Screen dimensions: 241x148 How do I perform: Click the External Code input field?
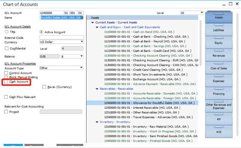61,38
